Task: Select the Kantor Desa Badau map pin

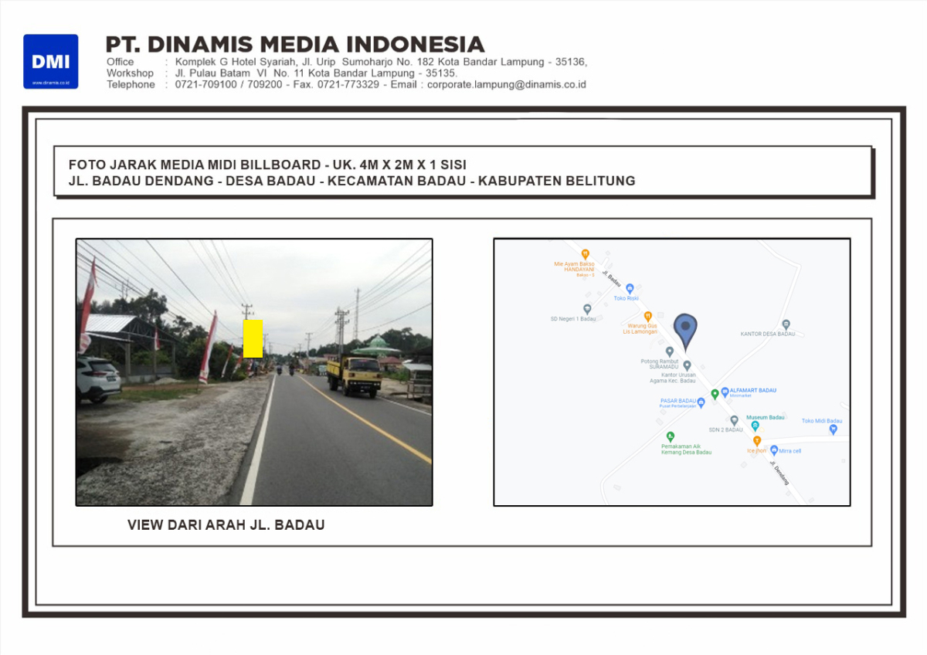Action: [x=786, y=324]
